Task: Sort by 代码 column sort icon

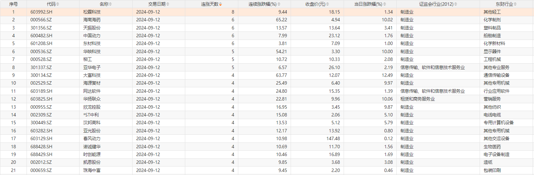Action: [58, 4]
